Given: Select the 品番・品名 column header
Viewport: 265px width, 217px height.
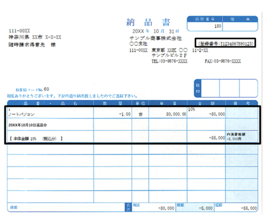Looking at the screenshot, I should pyautogui.click(x=50, y=103).
